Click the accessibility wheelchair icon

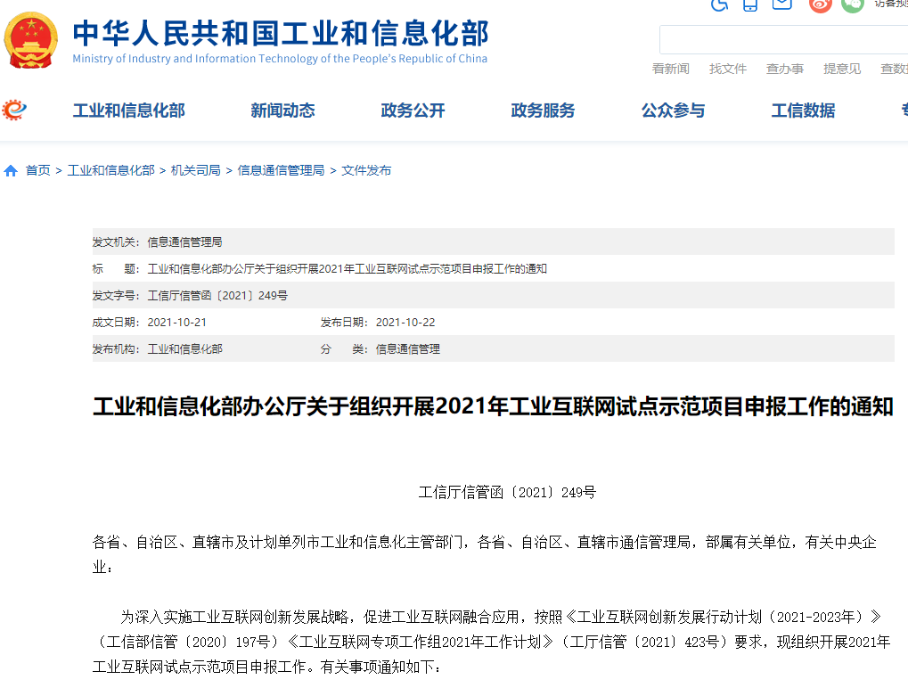pos(719,4)
